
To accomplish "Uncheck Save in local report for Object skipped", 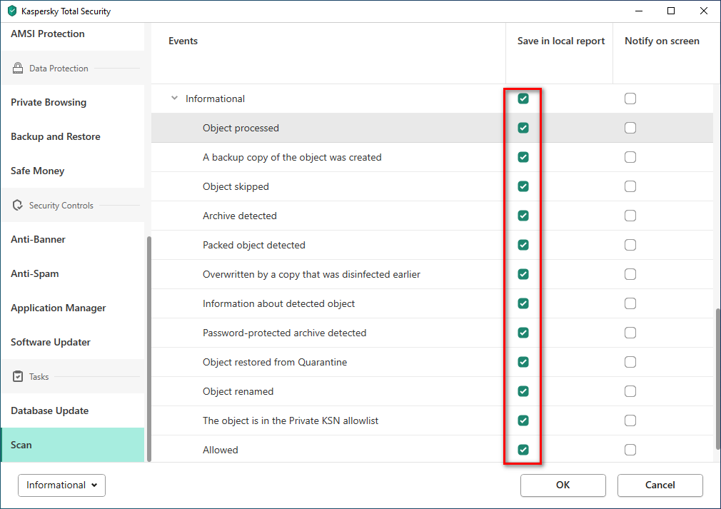I will tap(523, 186).
